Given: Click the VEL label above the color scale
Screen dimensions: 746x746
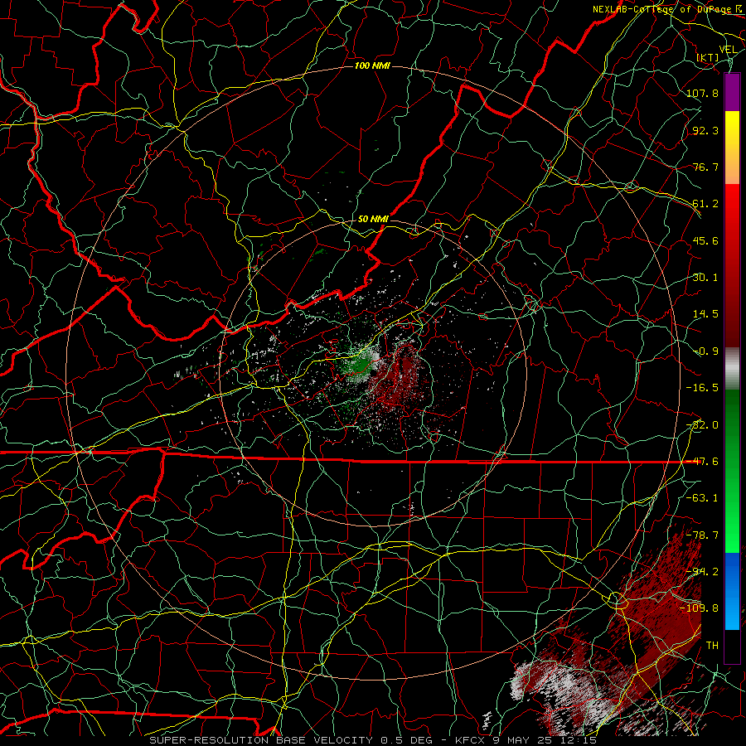Looking at the screenshot, I should click(x=728, y=50).
